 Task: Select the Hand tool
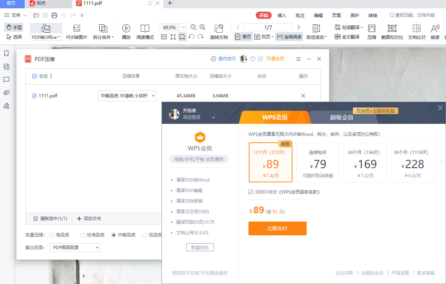coord(14,27)
